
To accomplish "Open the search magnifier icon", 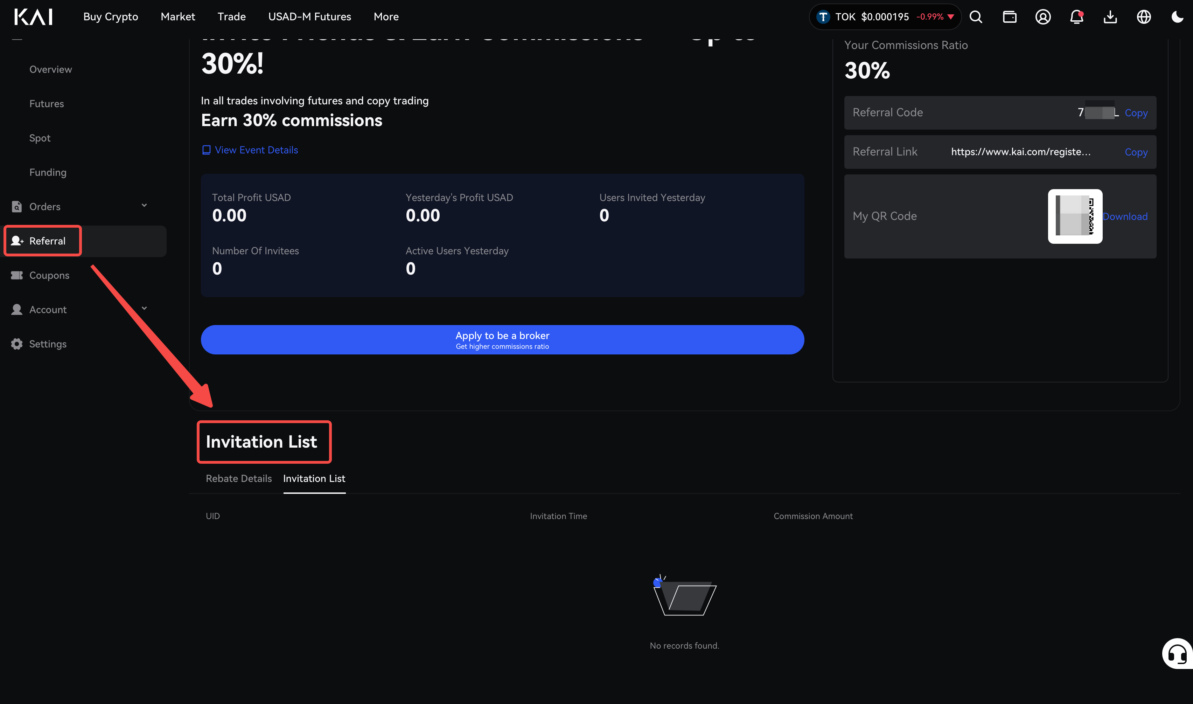I will (976, 17).
